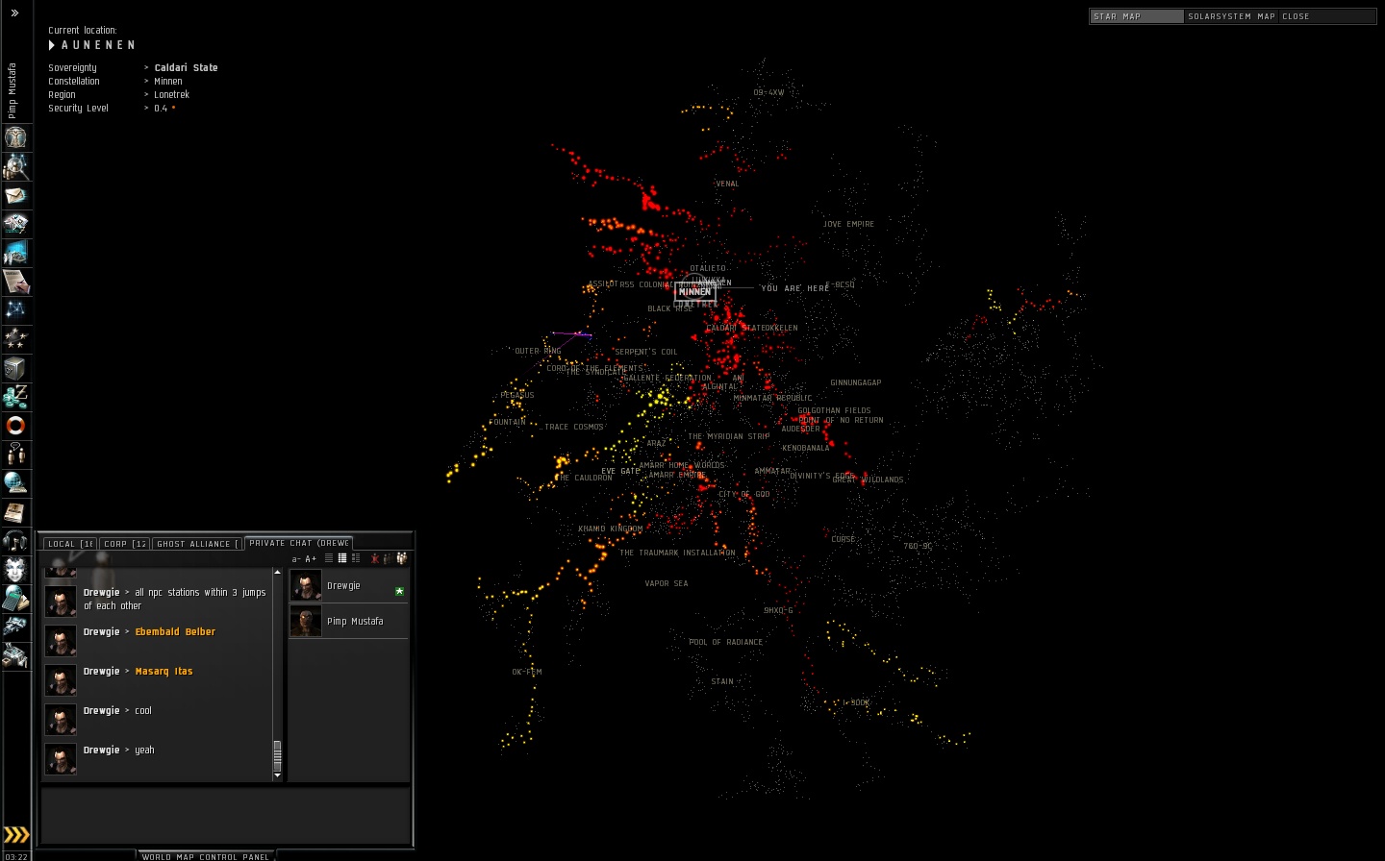
Task: Open the Assets cube icon
Action: coord(15,367)
